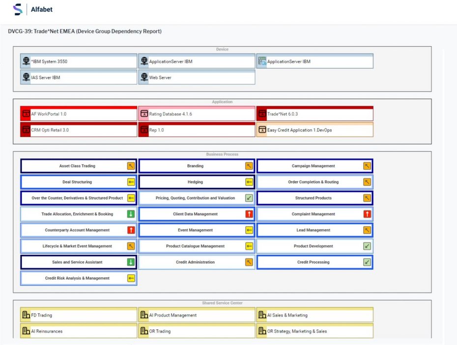Click the OR Trading building icon

(x=144, y=331)
